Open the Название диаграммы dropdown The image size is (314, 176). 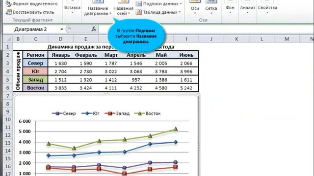coord(98,11)
